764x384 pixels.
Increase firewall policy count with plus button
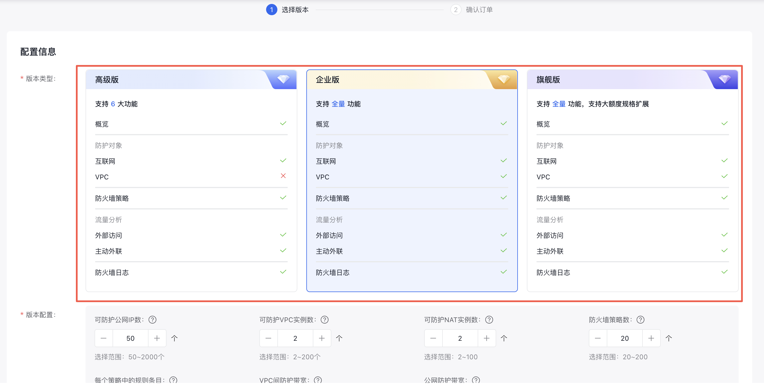[x=651, y=338]
